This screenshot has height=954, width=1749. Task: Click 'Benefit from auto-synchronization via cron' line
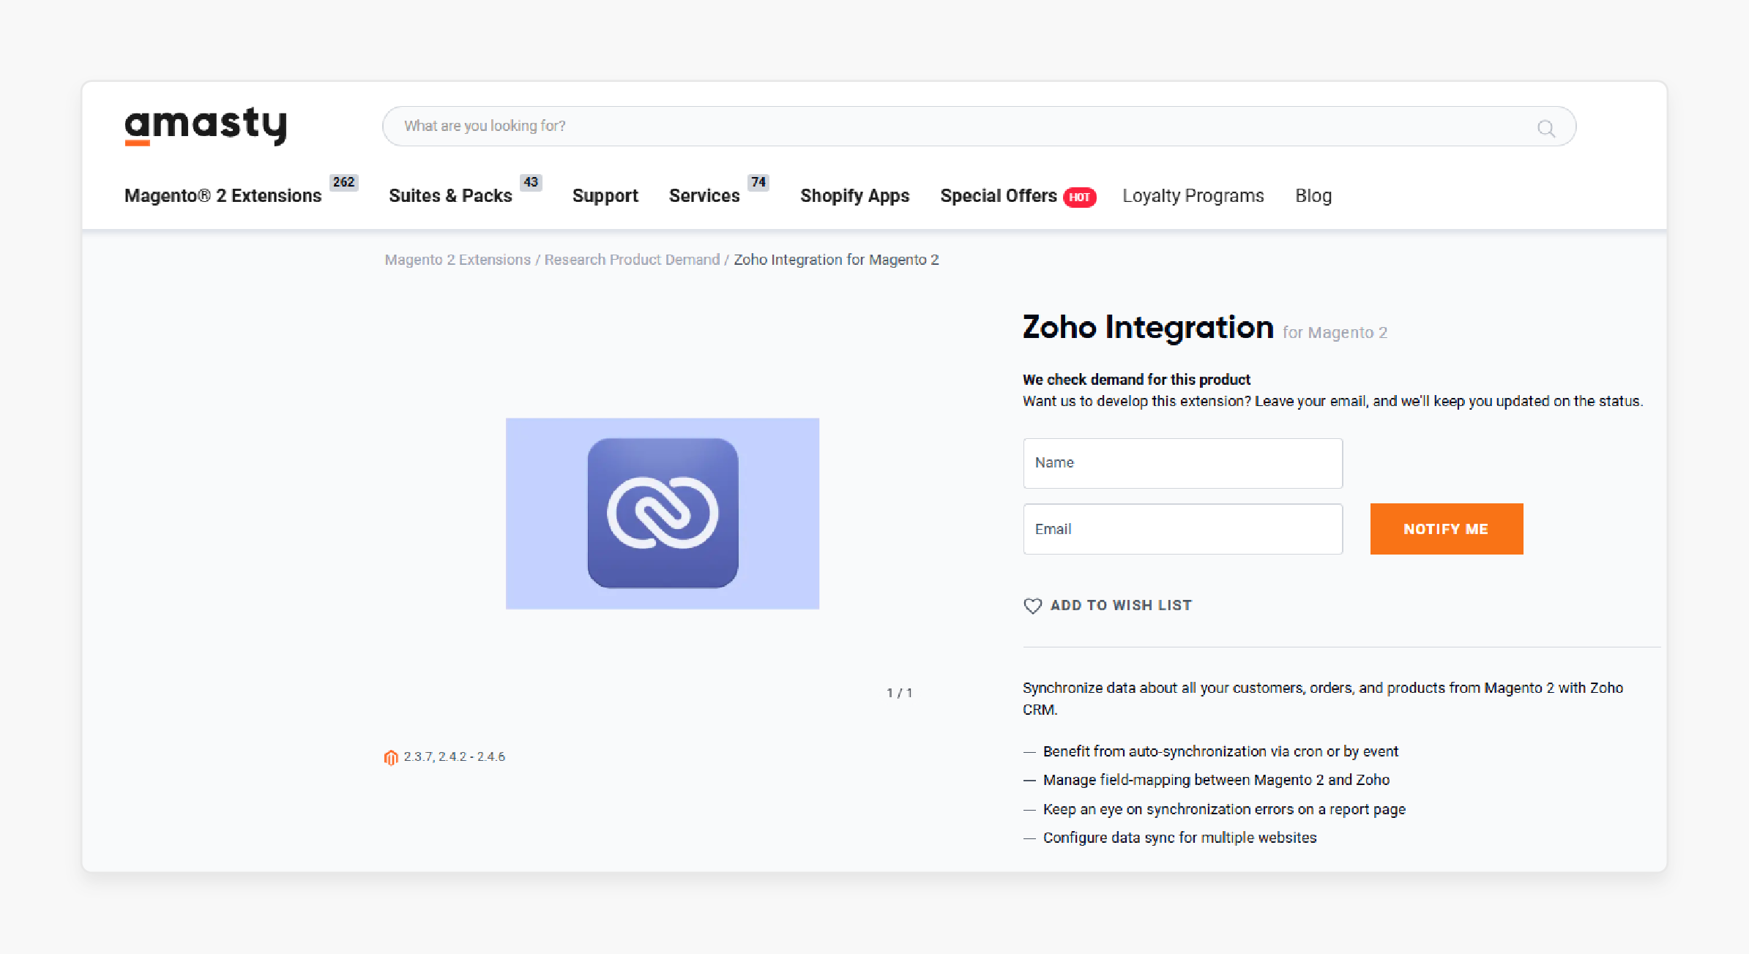pyautogui.click(x=1220, y=751)
